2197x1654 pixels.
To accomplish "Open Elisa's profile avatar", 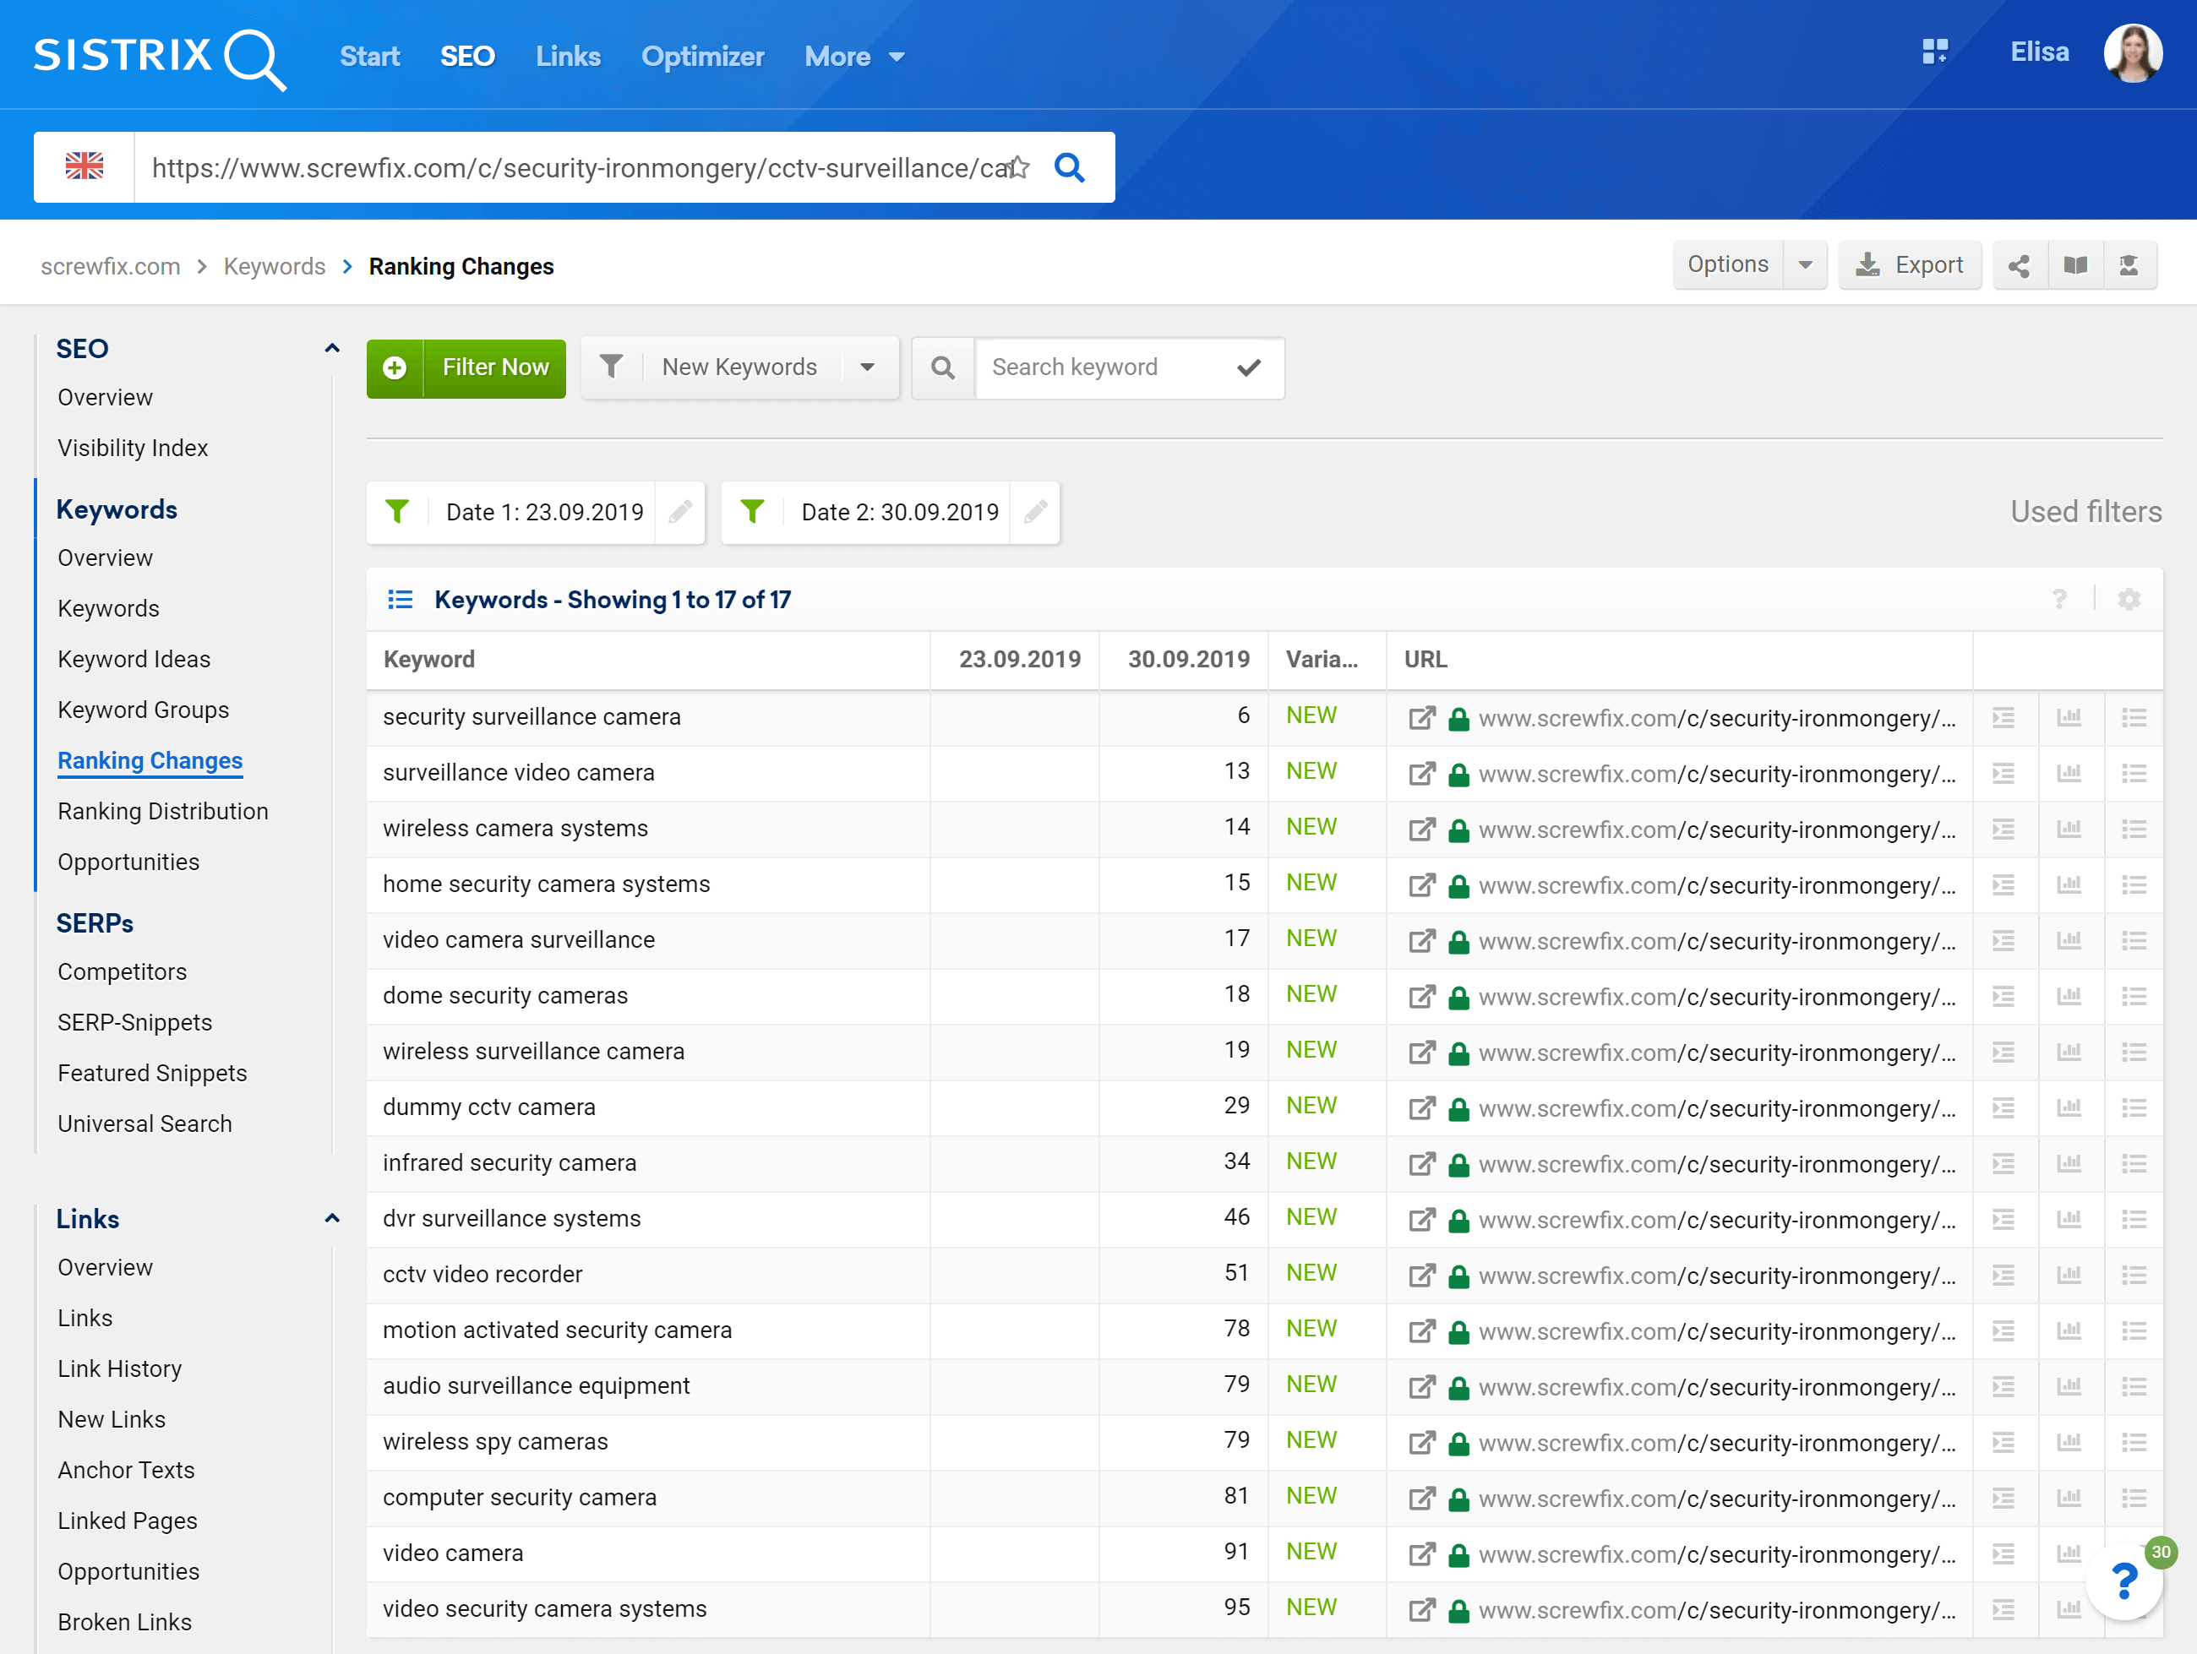I will (2133, 52).
